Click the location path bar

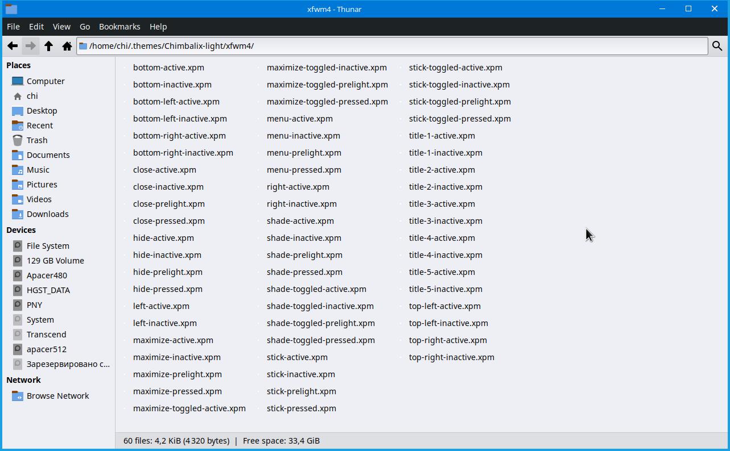tap(392, 46)
